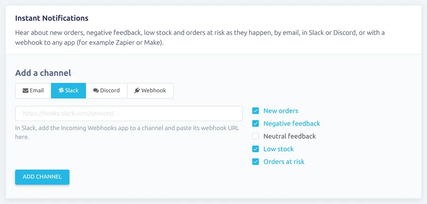Focus the Slack webhook URL input field
Viewport: 427px width, 204px height.
(x=129, y=114)
